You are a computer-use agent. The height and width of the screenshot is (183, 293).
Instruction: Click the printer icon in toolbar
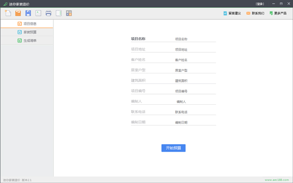click(x=48, y=13)
